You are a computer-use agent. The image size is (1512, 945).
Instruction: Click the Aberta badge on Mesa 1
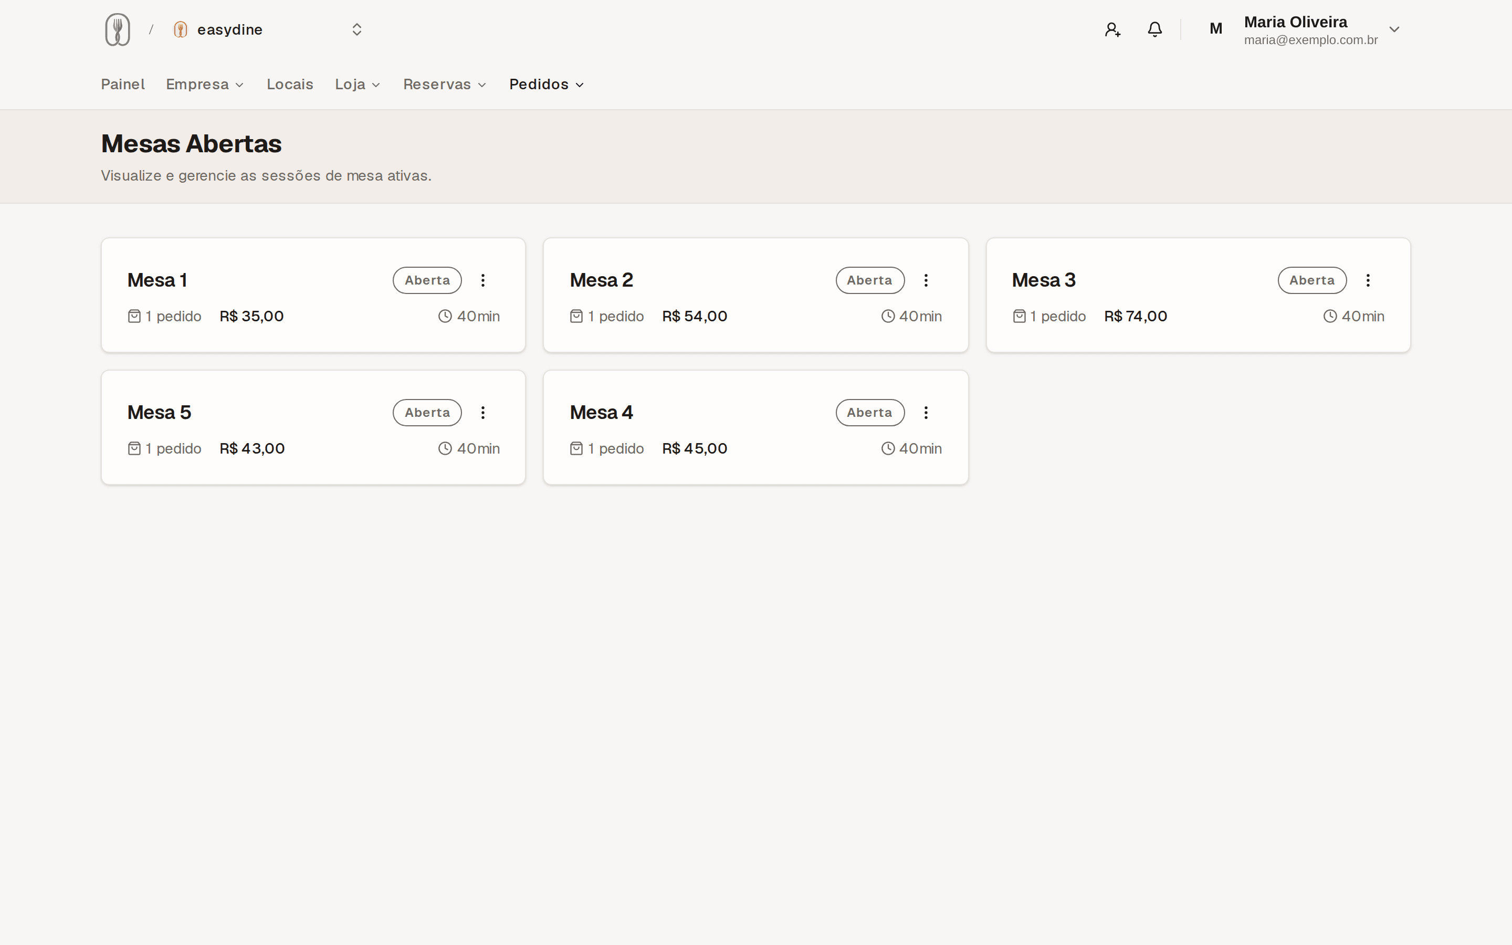(x=427, y=280)
